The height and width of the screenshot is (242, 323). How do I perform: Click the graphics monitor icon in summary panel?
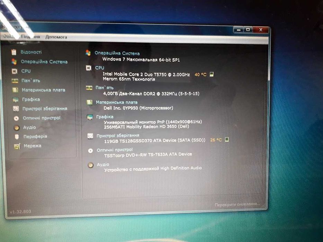90,117
